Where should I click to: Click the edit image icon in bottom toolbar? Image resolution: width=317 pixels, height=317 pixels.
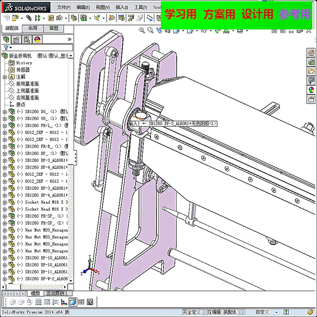click(90, 302)
